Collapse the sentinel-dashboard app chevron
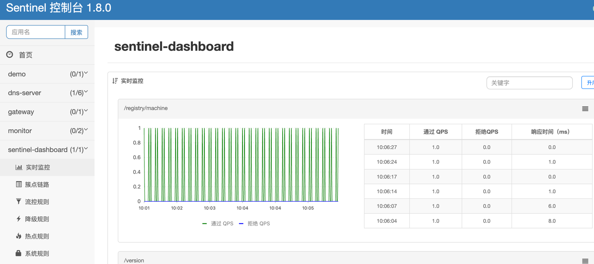 (86, 149)
